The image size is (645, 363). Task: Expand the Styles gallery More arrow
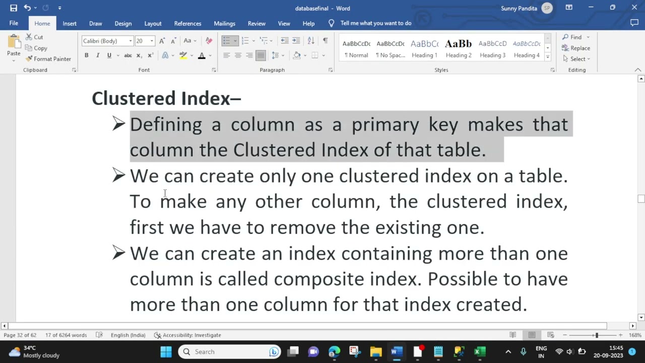(x=548, y=57)
